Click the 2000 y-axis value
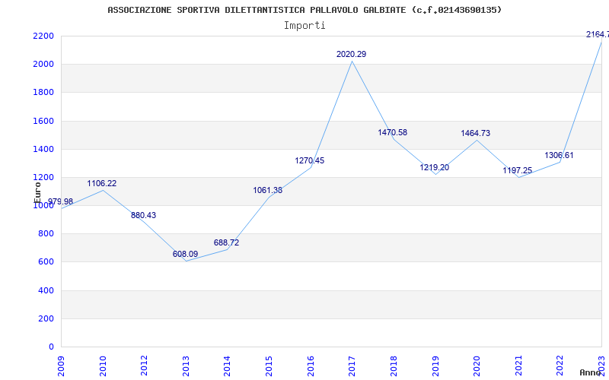This screenshot has height=380, width=609. click(x=43, y=65)
